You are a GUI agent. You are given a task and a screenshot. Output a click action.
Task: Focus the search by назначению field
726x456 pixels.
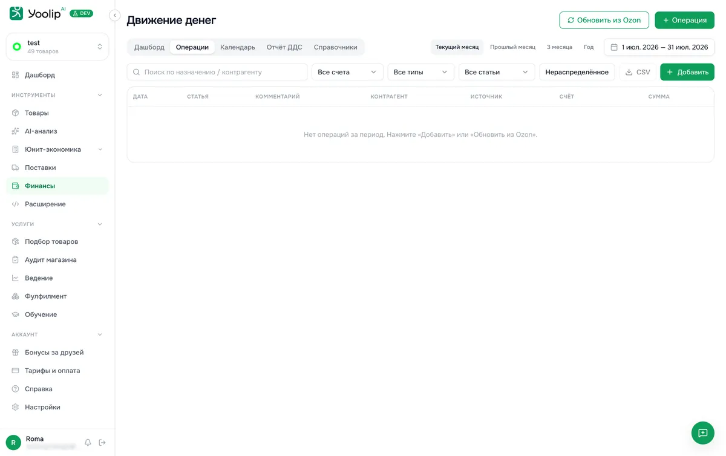coord(217,72)
